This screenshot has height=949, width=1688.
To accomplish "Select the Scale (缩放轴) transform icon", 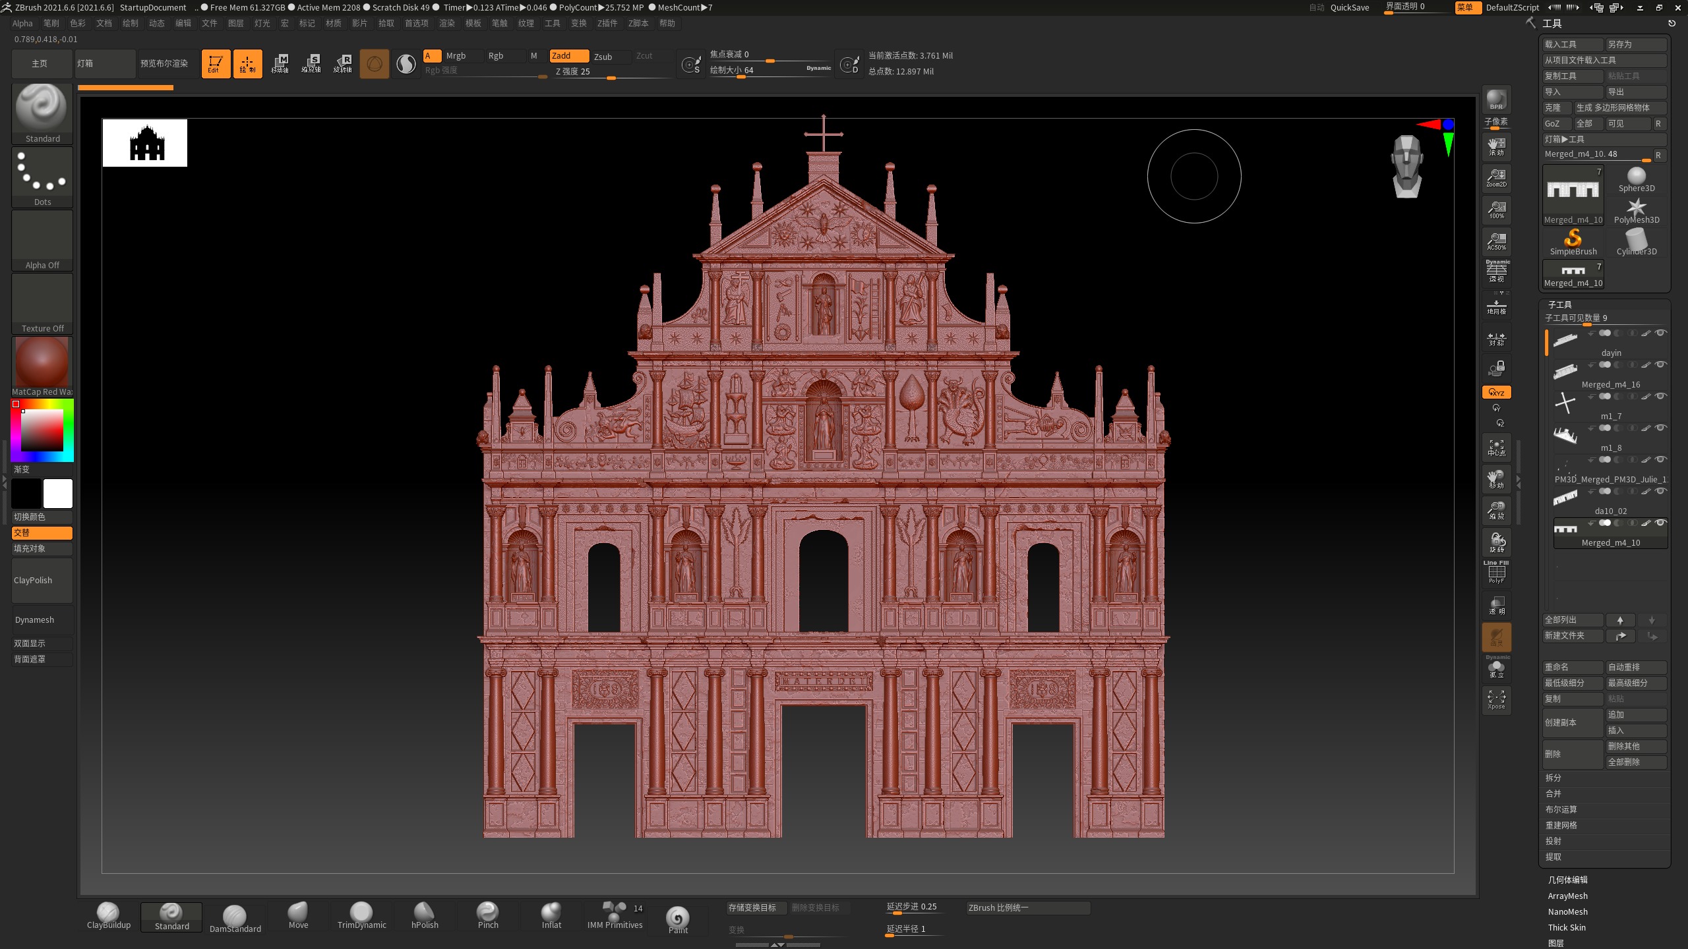I will (x=311, y=64).
